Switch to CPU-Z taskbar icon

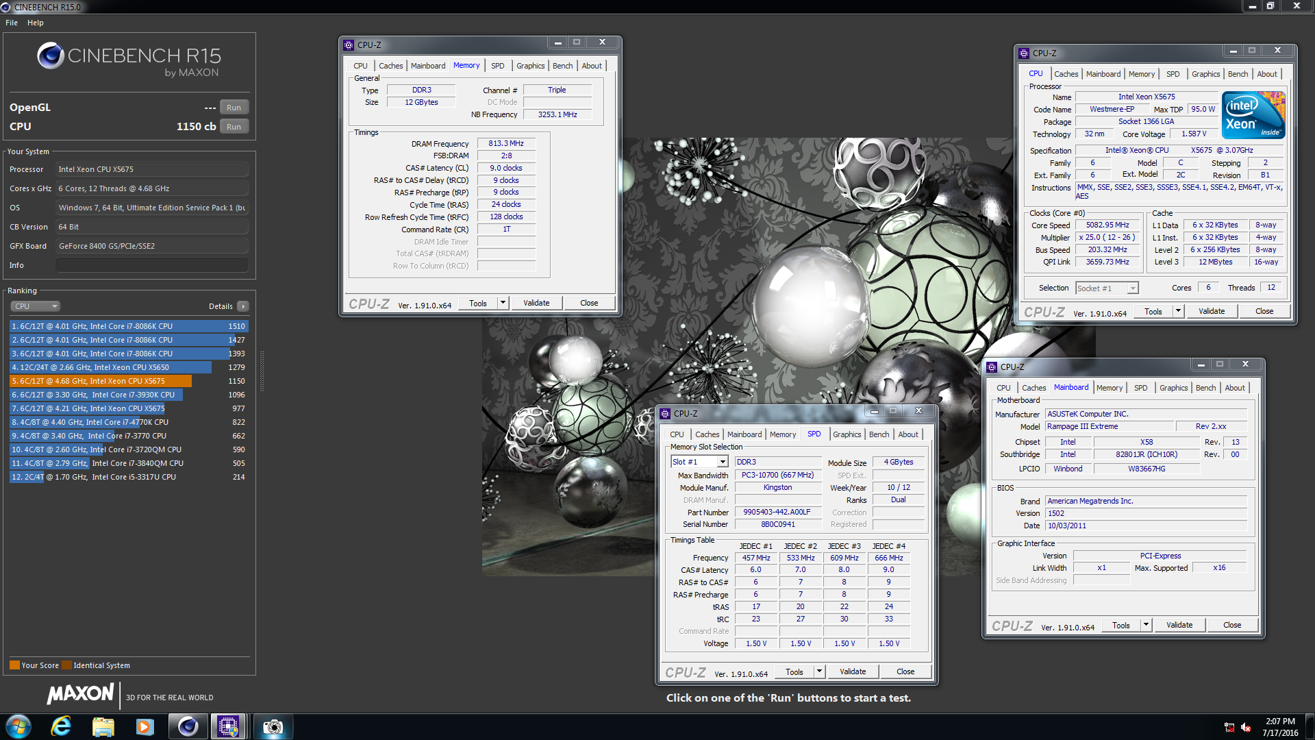point(228,726)
